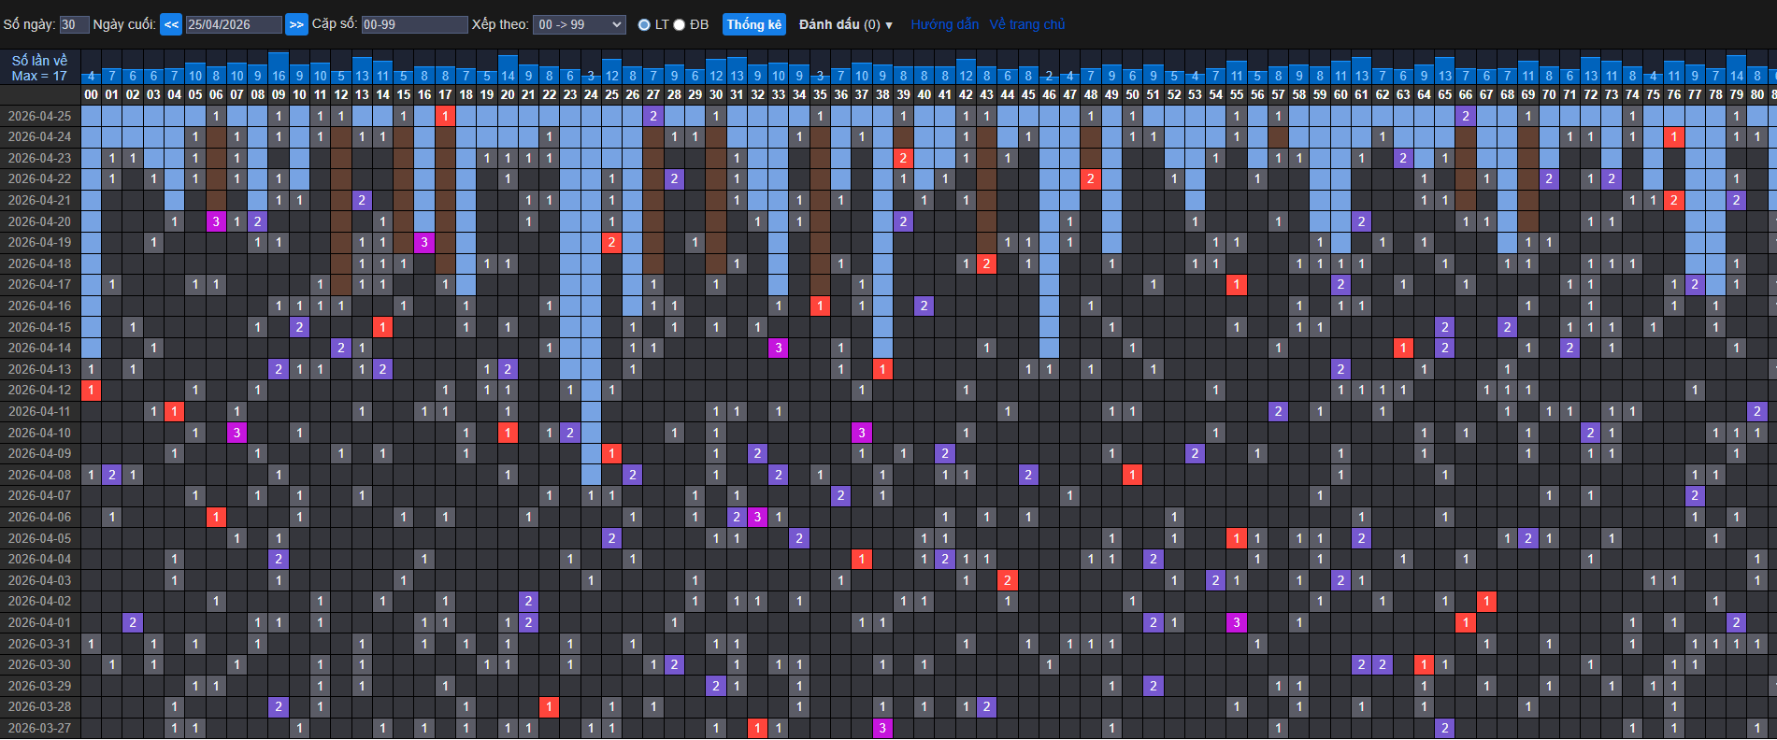The height and width of the screenshot is (740, 1777).
Task: Click the Cặp số input field
Action: pyautogui.click(x=414, y=25)
